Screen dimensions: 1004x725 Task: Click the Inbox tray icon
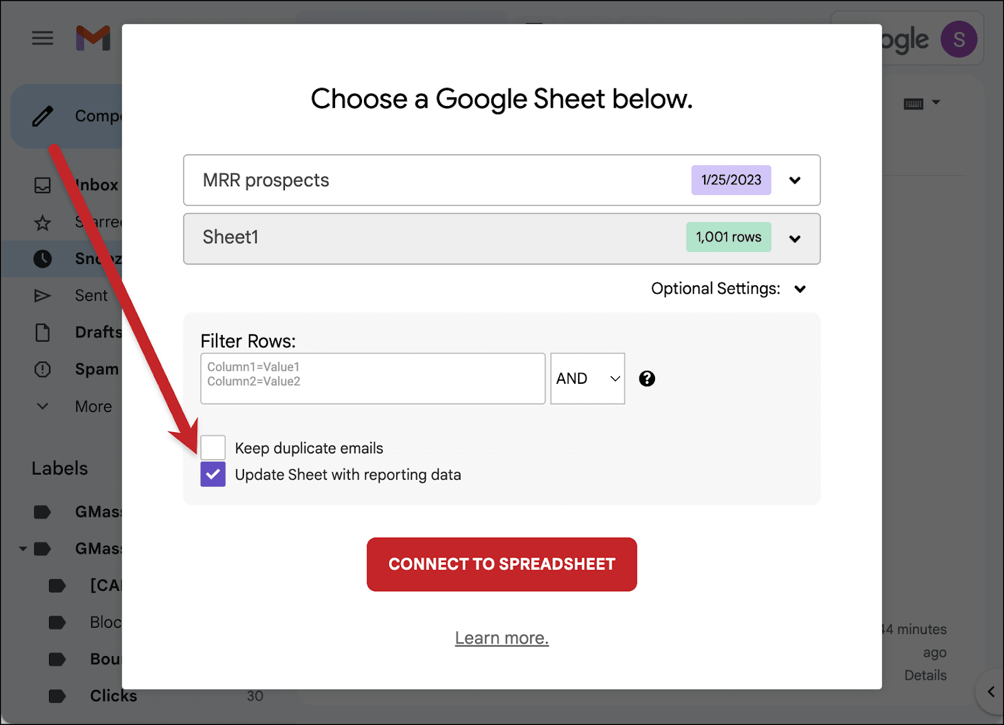pyautogui.click(x=43, y=185)
